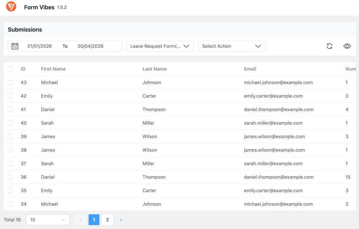Click last name Carter in row 35
This screenshot has height=229, width=359.
tap(149, 190)
